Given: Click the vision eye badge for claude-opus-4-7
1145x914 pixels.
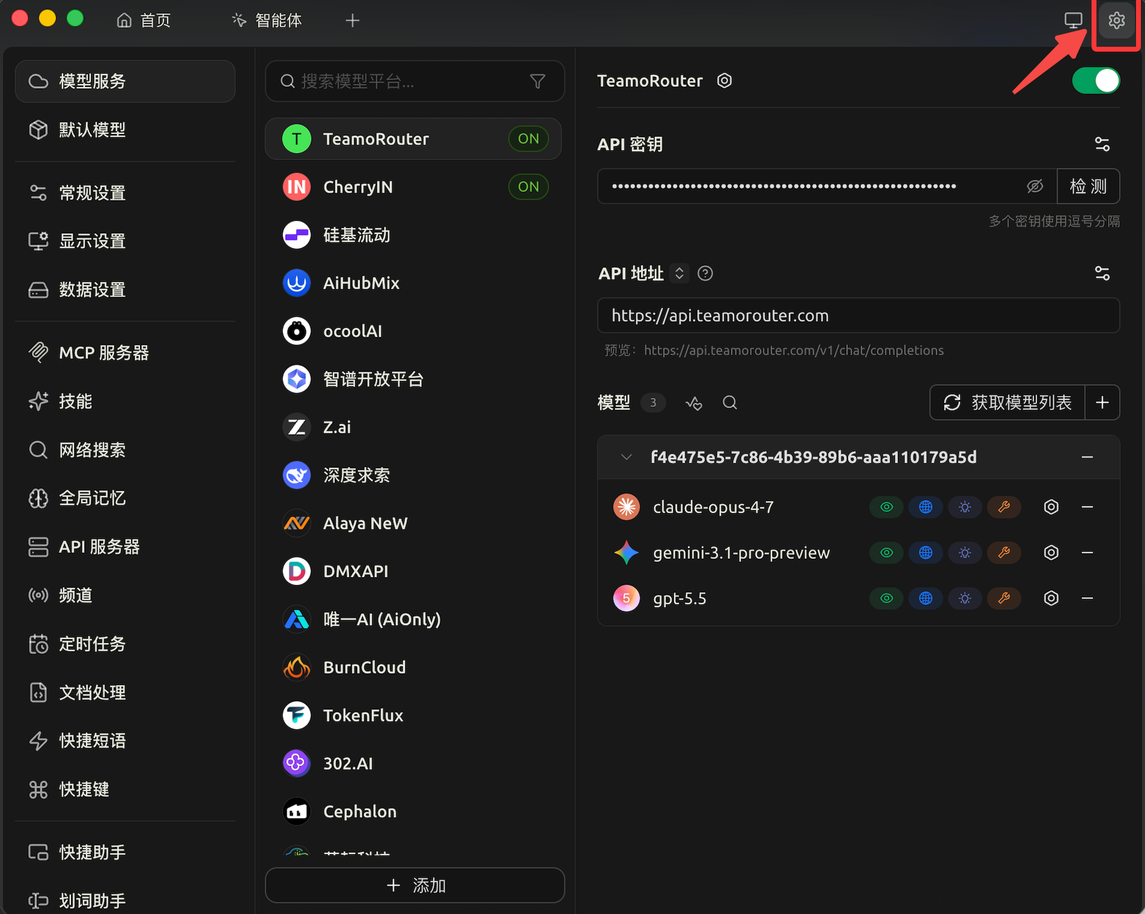Looking at the screenshot, I should tap(886, 507).
